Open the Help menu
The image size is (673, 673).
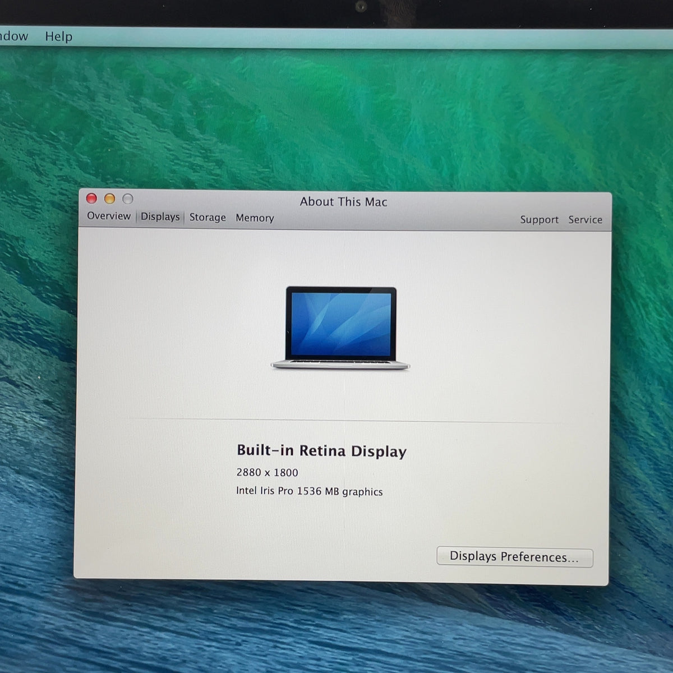tap(59, 36)
